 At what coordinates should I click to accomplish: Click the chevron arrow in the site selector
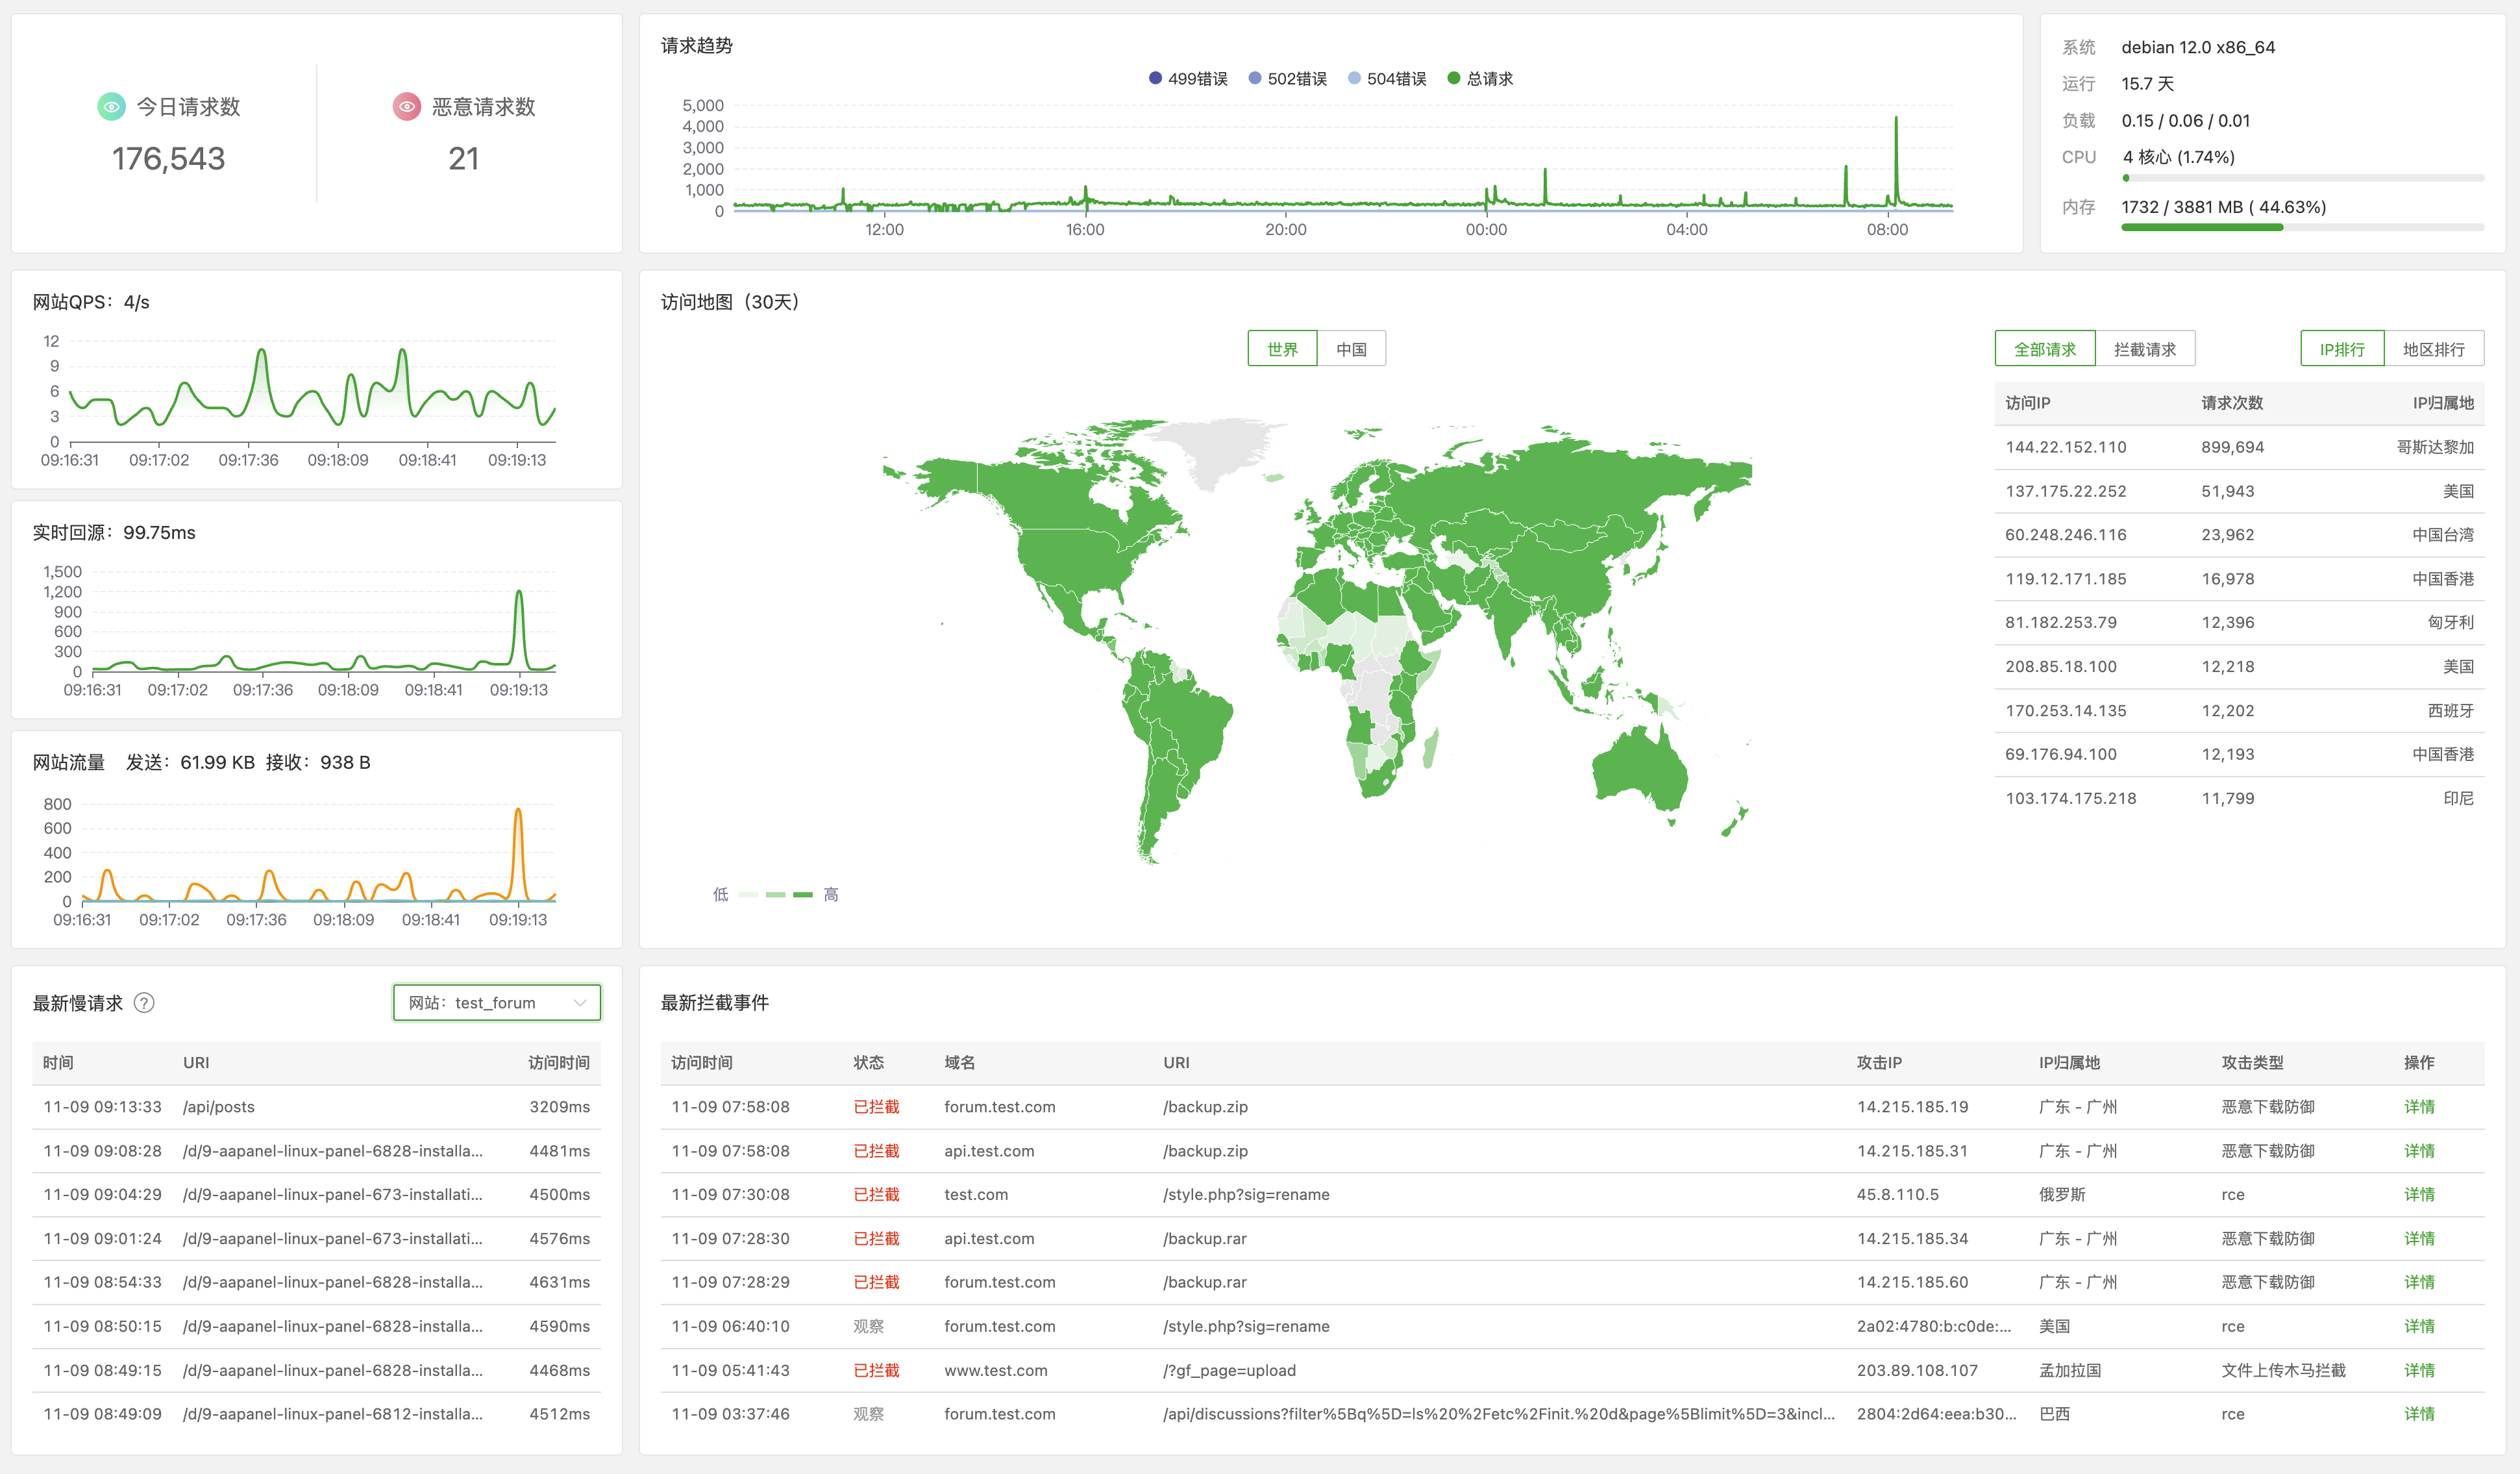pos(580,1003)
